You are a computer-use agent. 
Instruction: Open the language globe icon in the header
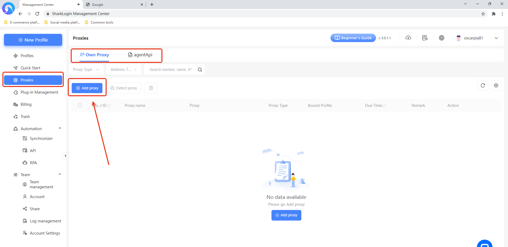coord(441,38)
